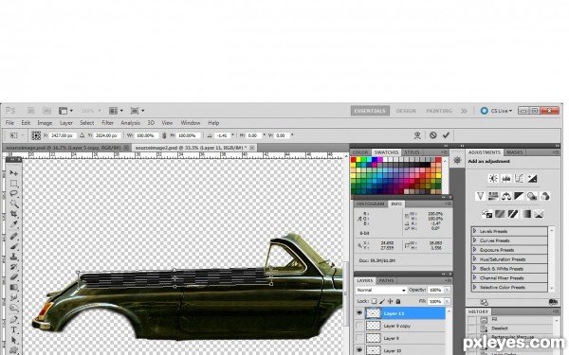Select the Gradient tool

[14, 287]
